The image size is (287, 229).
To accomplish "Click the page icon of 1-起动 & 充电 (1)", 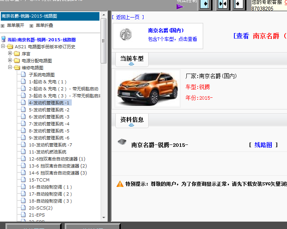I will [23, 81].
